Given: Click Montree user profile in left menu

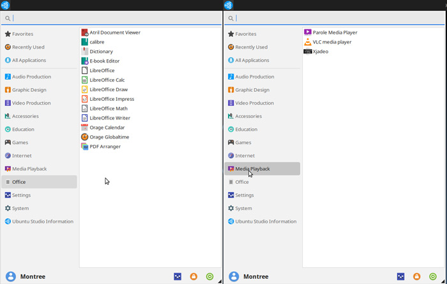Looking at the screenshot, I should [26, 276].
